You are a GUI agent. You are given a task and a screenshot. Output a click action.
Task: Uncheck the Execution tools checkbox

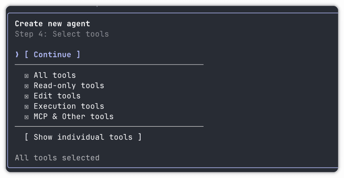[26, 107]
